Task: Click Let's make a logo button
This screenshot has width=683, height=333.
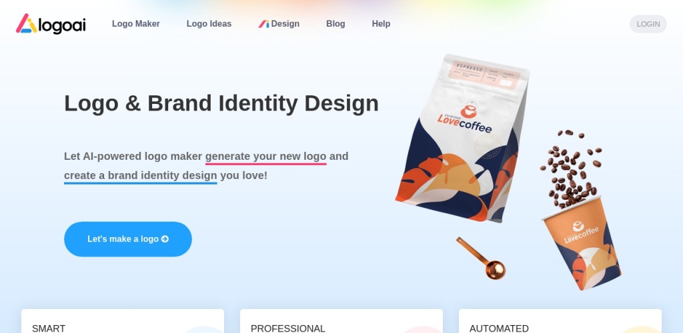Action: click(128, 239)
